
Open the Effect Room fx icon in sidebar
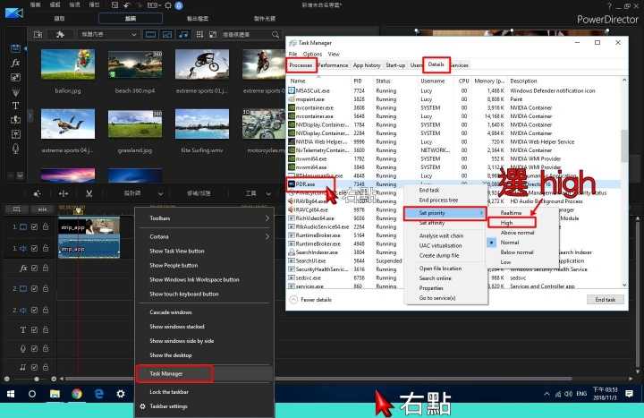point(15,63)
